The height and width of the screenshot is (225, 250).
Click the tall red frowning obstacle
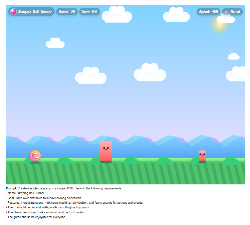[106, 151]
